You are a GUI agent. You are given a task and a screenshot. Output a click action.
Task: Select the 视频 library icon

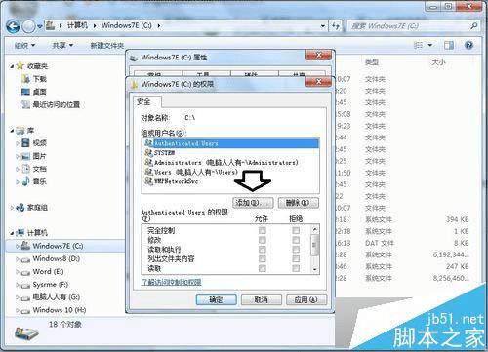[25, 143]
